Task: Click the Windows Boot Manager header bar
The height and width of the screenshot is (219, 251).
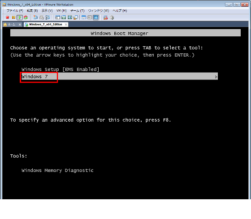Action: pos(125,33)
